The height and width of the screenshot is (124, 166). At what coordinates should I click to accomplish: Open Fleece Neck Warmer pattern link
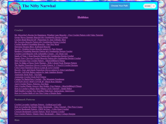pos(45,63)
